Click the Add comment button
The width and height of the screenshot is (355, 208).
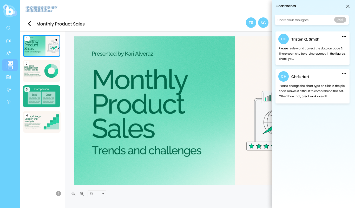340,20
